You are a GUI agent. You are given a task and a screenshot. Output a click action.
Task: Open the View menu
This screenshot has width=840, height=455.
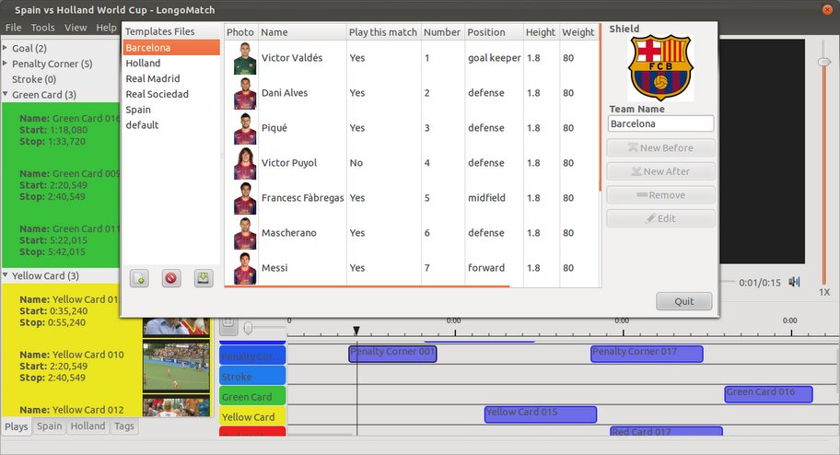coord(76,28)
